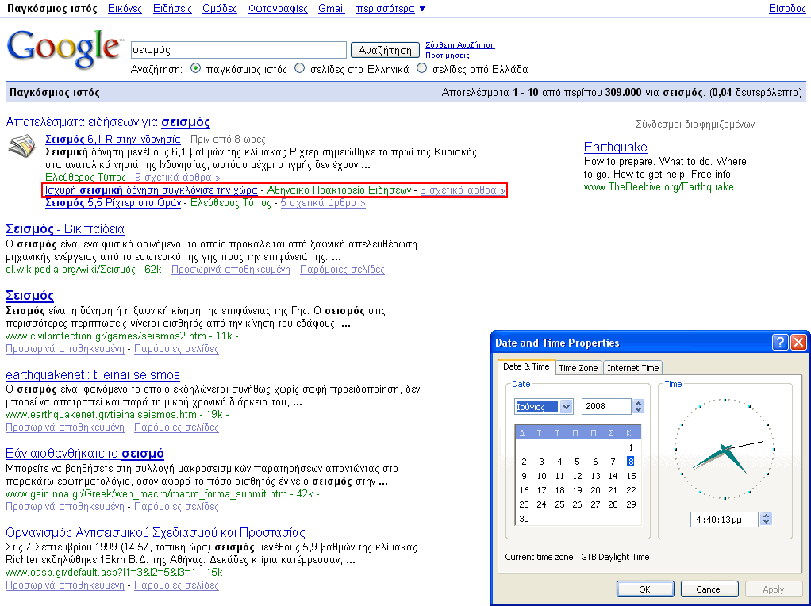Screen dimensions: 811x606
Task: Open the 5 σχετικά άρθρα link
Action: [323, 203]
